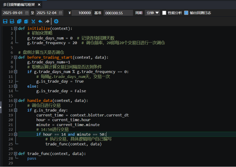Open the 周期 dropdown showing 分钟
236x167 pixels.
[x=153, y=13]
